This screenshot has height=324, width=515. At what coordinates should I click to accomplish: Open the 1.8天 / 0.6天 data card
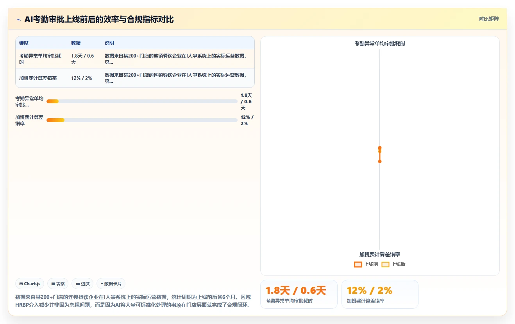coord(299,294)
